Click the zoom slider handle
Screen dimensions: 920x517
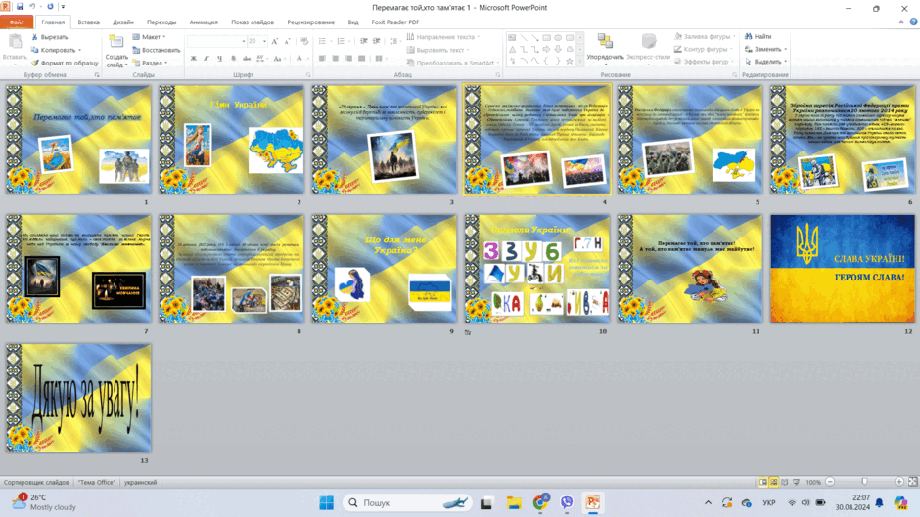pos(864,482)
